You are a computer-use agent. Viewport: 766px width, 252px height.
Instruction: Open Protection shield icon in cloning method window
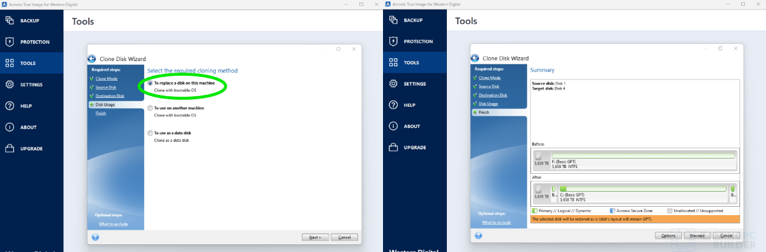point(10,42)
